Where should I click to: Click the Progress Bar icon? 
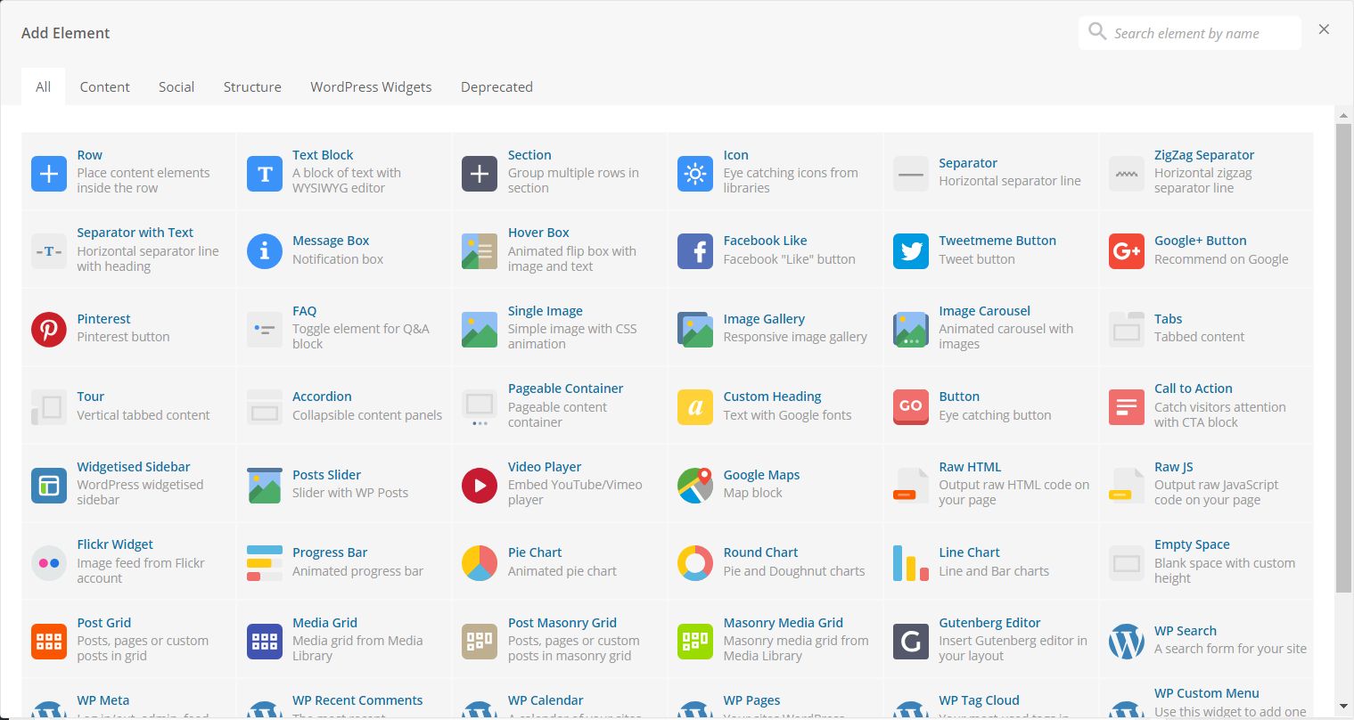tap(265, 563)
